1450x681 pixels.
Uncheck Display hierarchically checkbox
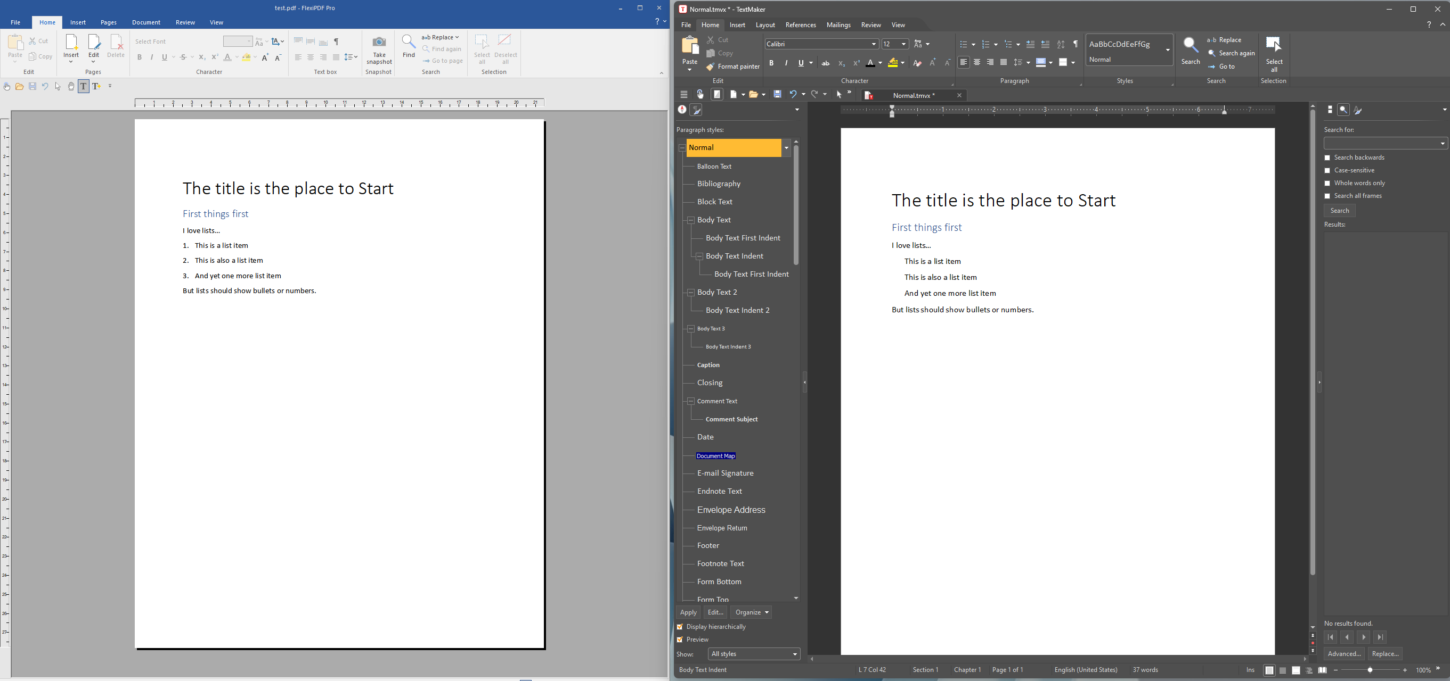click(x=680, y=627)
